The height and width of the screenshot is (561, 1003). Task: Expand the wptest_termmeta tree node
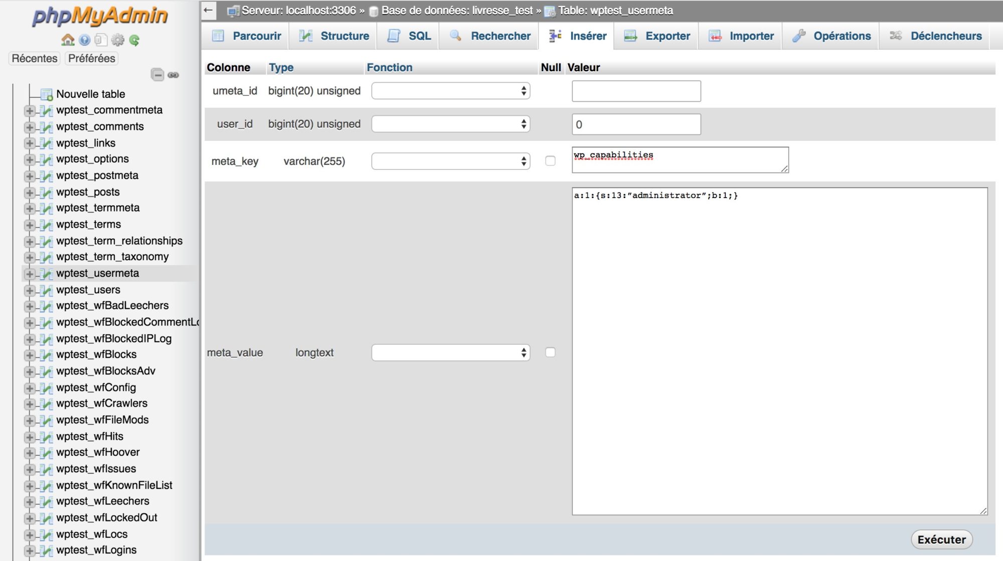[30, 209]
